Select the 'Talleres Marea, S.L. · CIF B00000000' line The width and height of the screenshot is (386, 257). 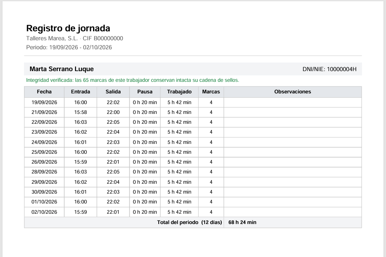click(x=75, y=39)
